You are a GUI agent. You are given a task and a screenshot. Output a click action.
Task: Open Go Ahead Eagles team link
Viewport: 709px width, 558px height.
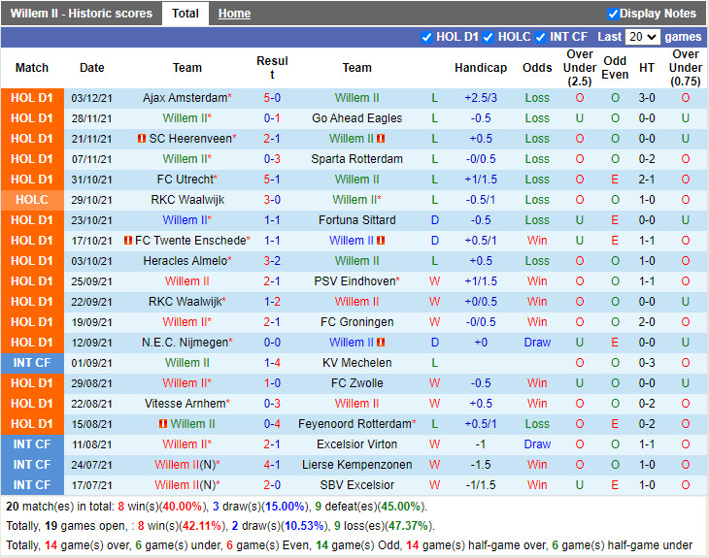coord(356,118)
